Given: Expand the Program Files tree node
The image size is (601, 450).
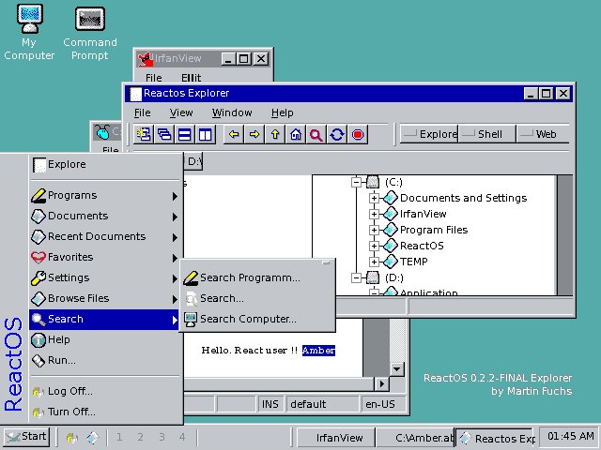Looking at the screenshot, I should 374,230.
